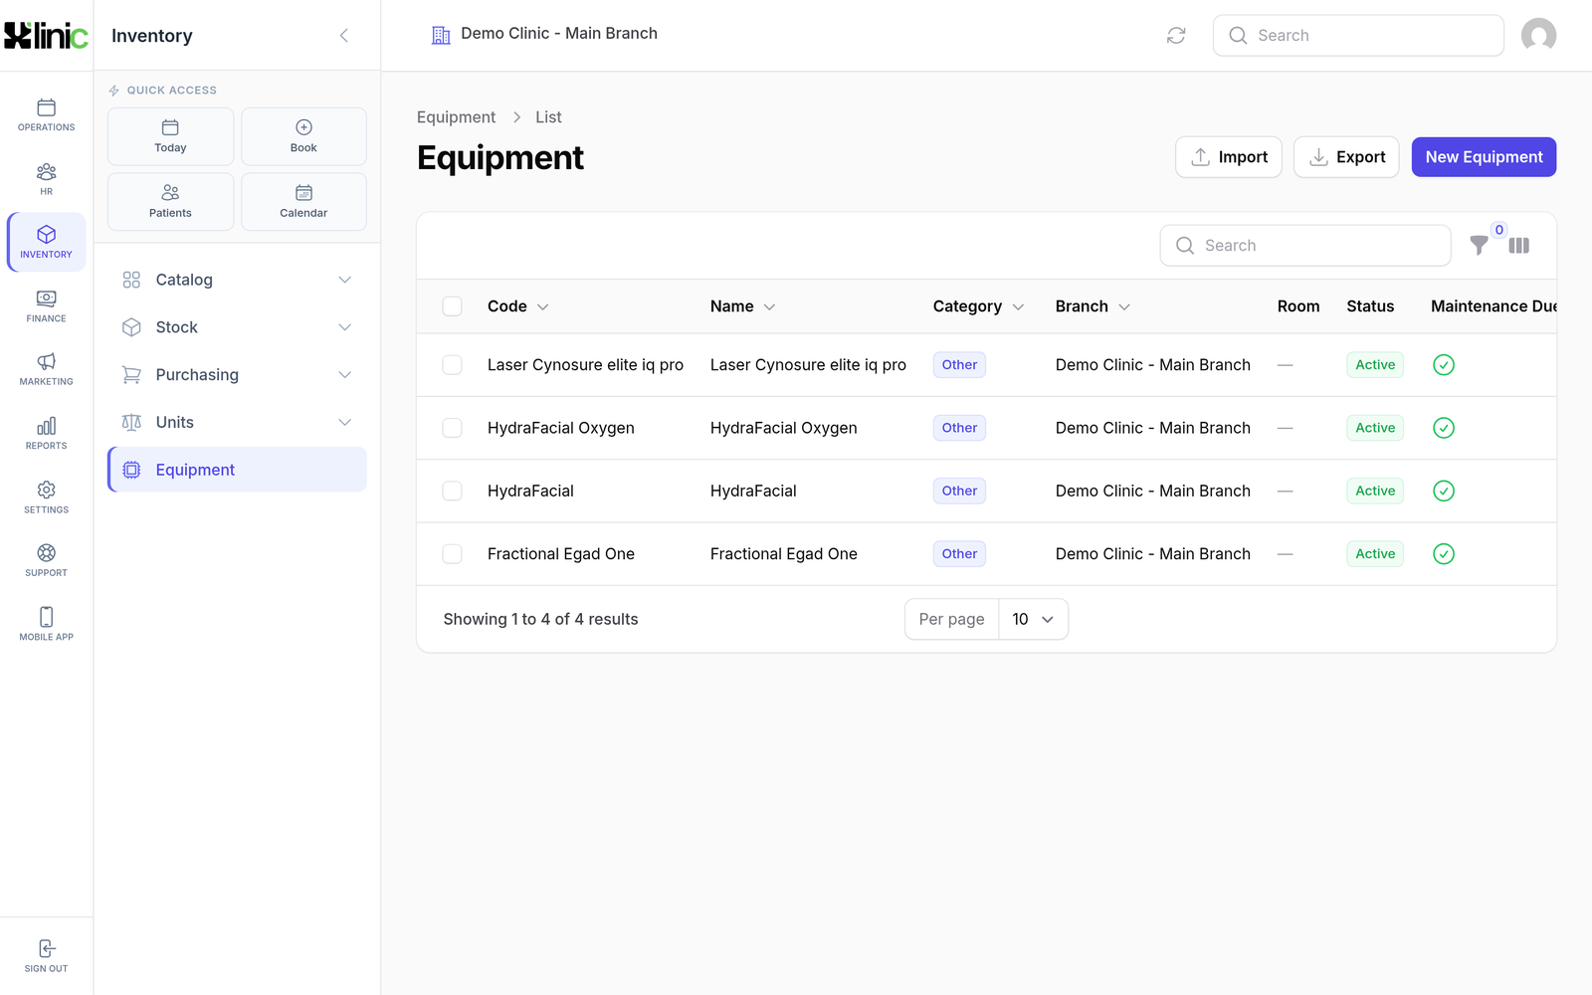The width and height of the screenshot is (1592, 995).
Task: Focus the global Search field in header
Action: click(1358, 36)
